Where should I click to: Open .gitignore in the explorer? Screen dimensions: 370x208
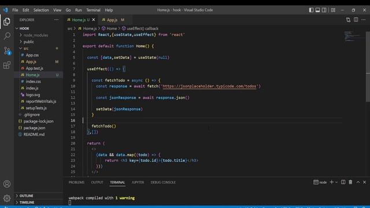click(x=38, y=114)
